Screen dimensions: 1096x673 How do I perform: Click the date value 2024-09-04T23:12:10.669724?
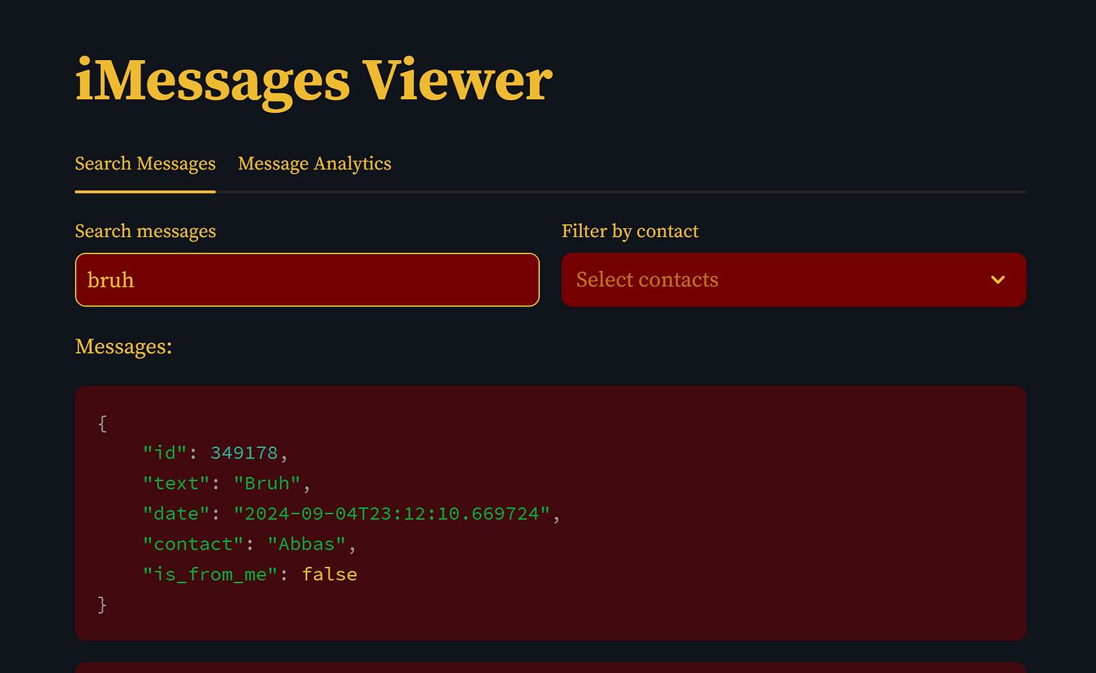pos(392,514)
